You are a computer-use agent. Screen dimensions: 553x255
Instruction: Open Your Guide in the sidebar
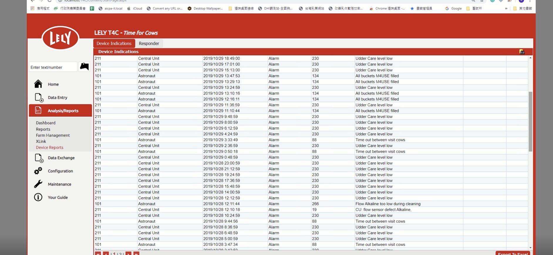point(58,197)
